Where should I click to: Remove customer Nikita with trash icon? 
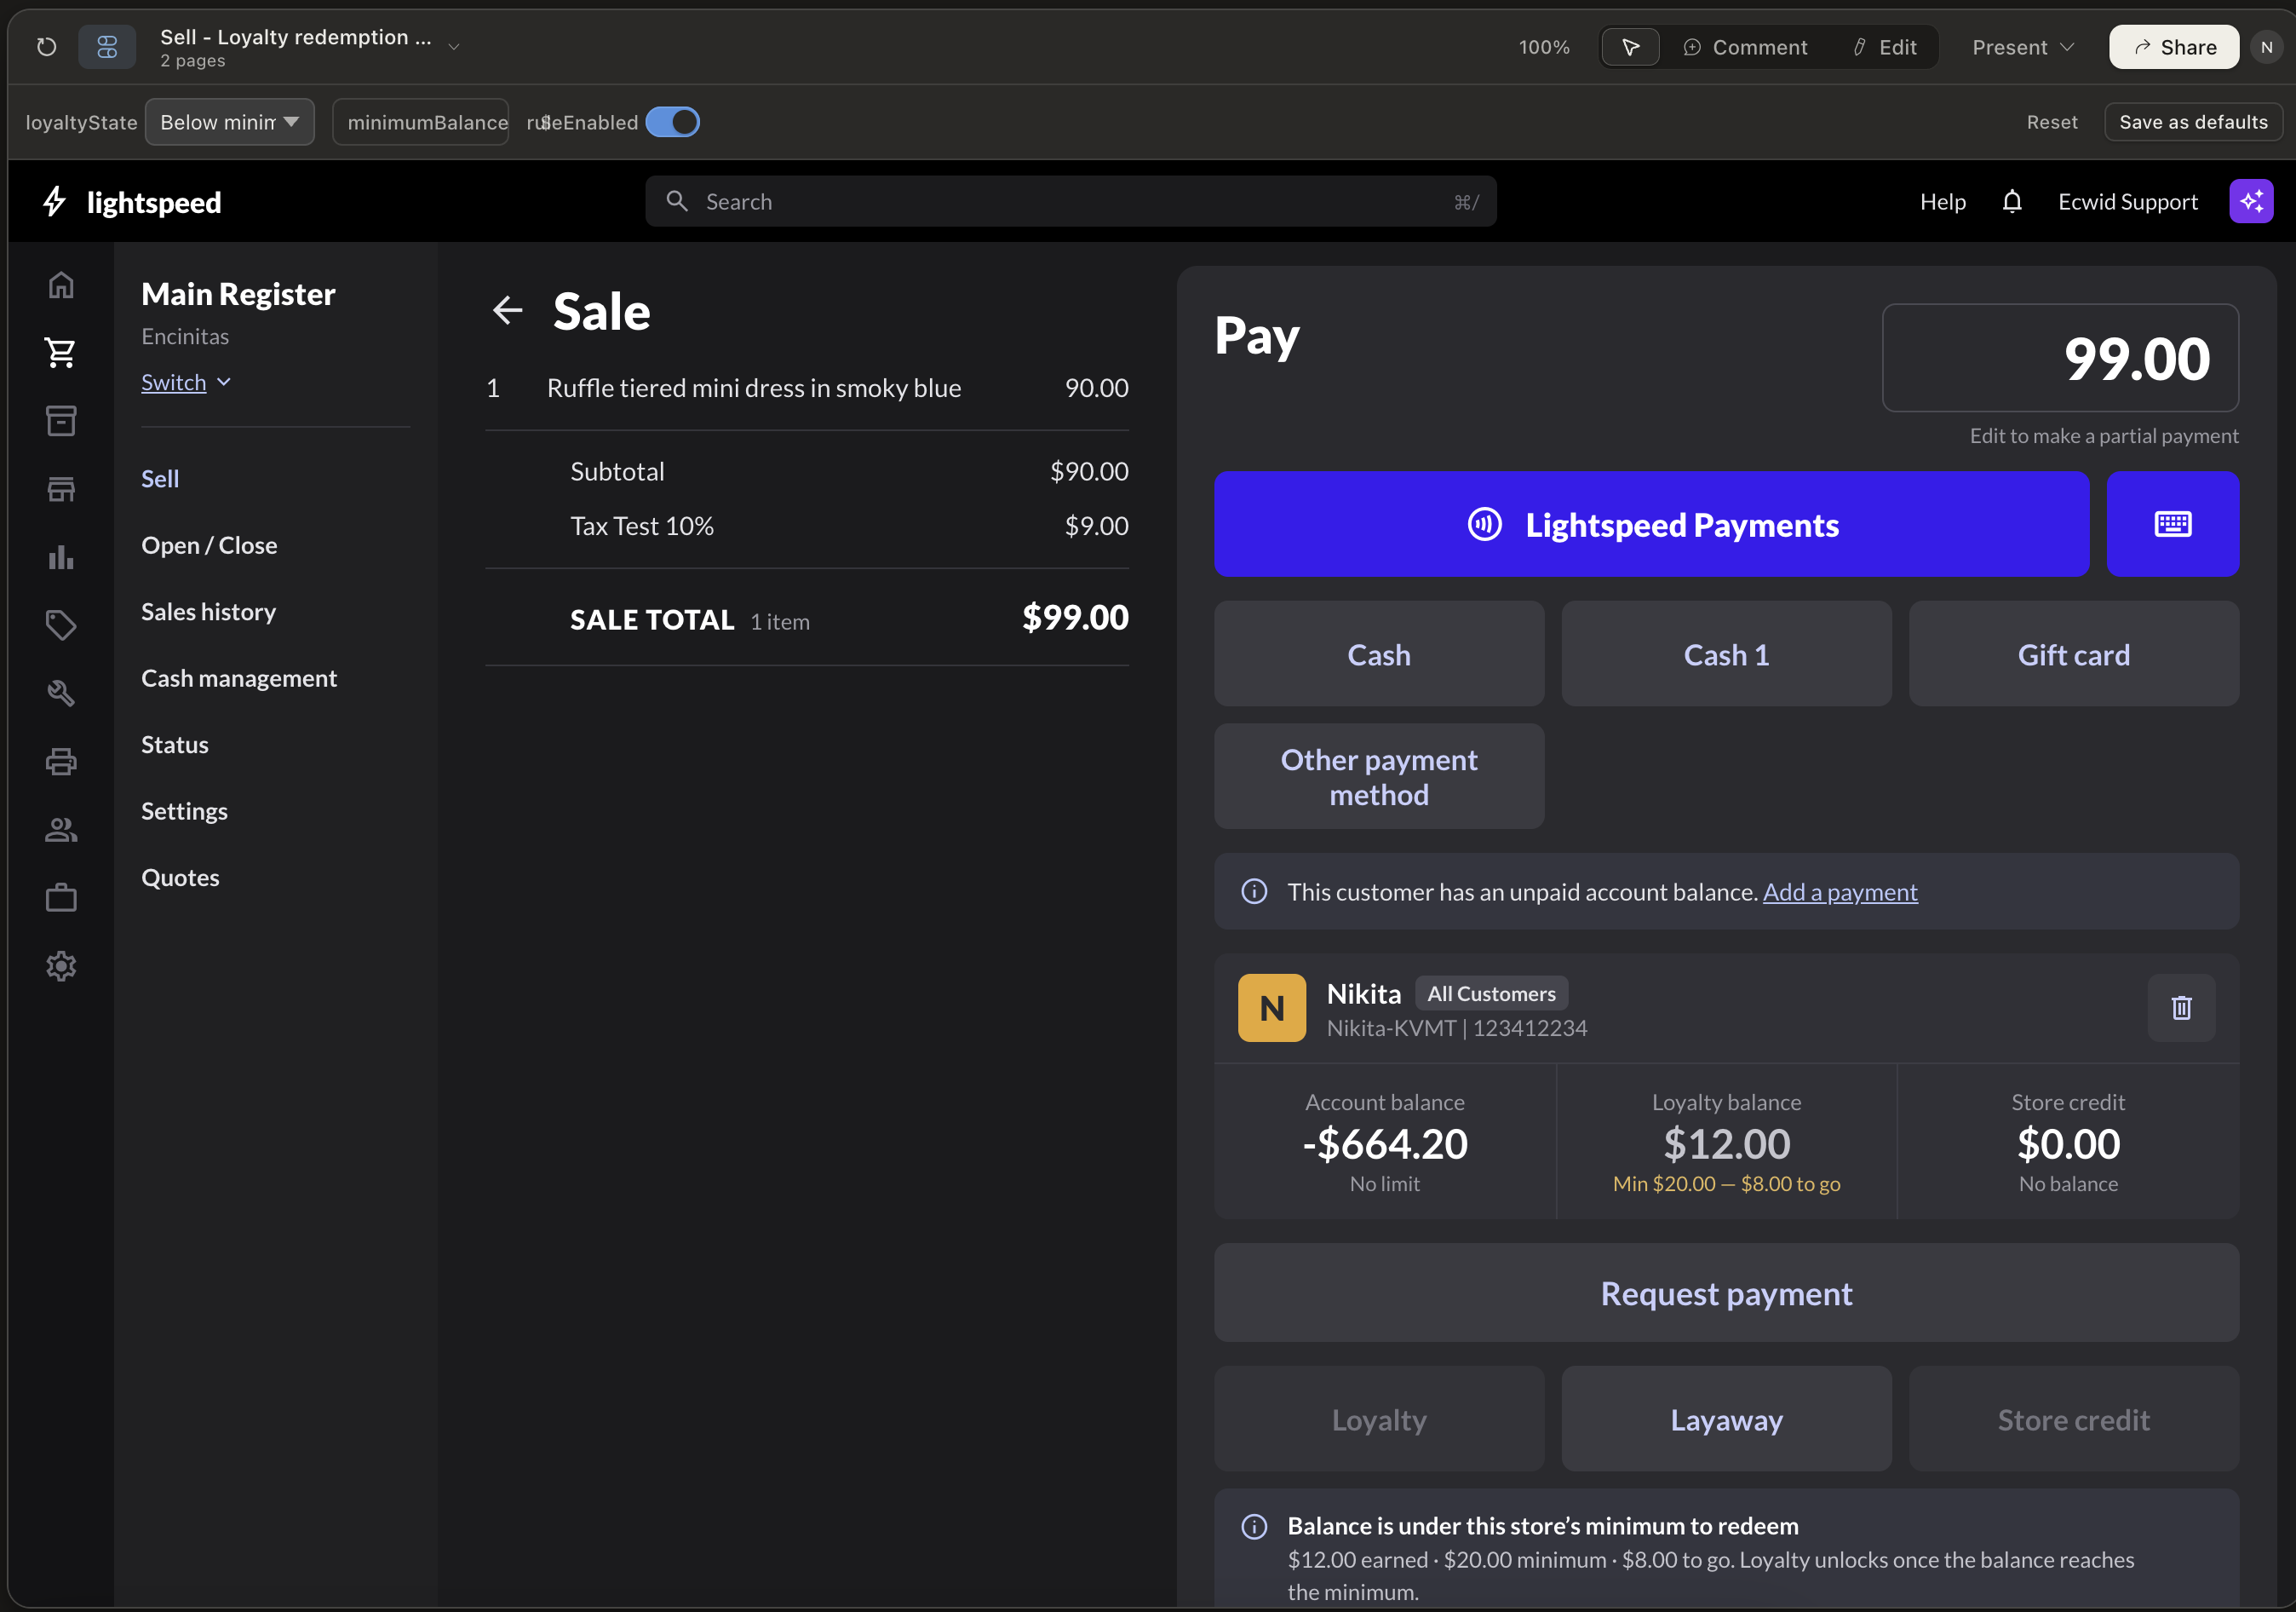tap(2181, 1008)
